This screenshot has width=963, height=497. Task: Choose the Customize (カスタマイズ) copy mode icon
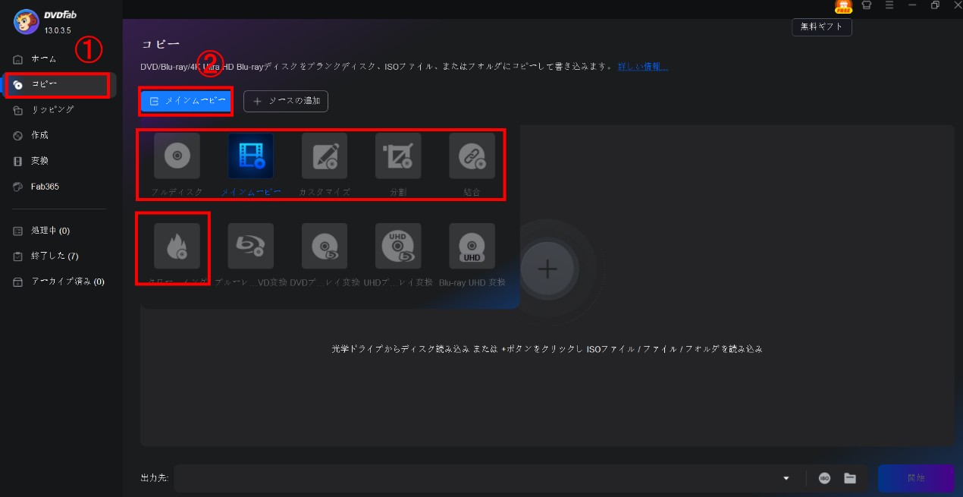(325, 156)
